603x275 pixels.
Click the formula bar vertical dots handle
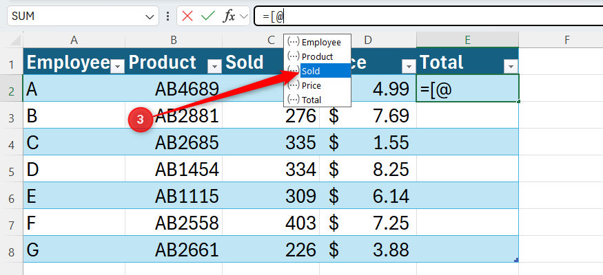pyautogui.click(x=167, y=16)
